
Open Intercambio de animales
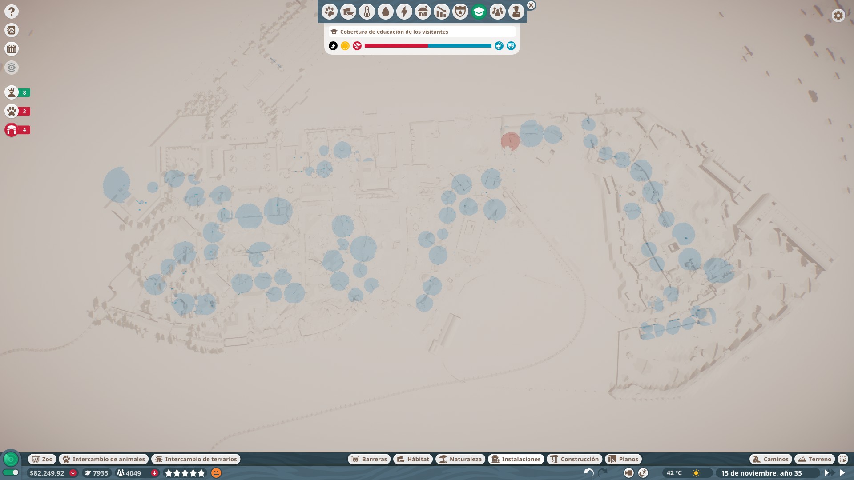pyautogui.click(x=104, y=459)
